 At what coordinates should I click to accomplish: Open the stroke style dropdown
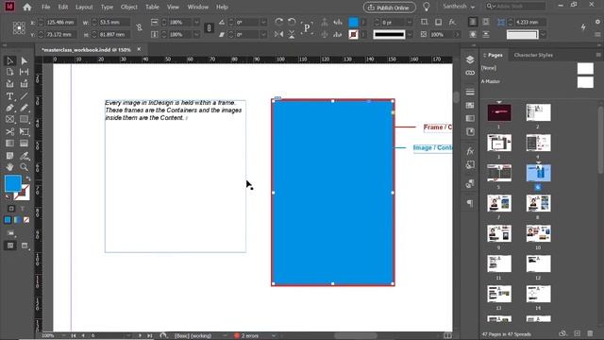[410, 34]
